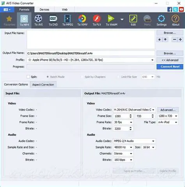The image size is (185, 187).
Task: Open the Twitter icon
Action: (176, 9)
